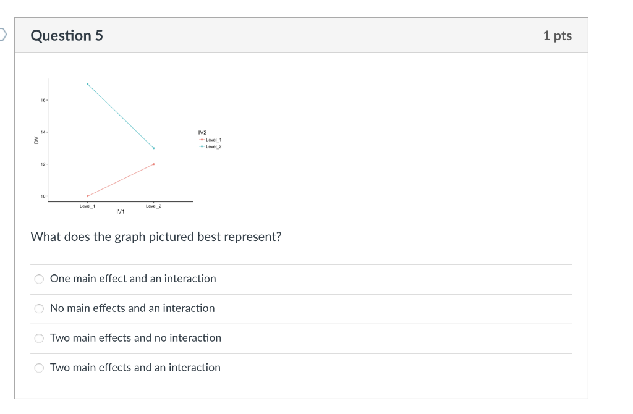This screenshot has width=633, height=414.
Task: Click the "Question 5" heading
Action: [67, 36]
